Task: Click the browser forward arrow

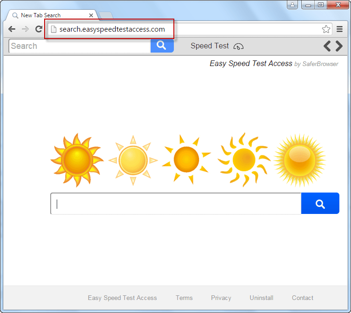Action: click(x=25, y=29)
